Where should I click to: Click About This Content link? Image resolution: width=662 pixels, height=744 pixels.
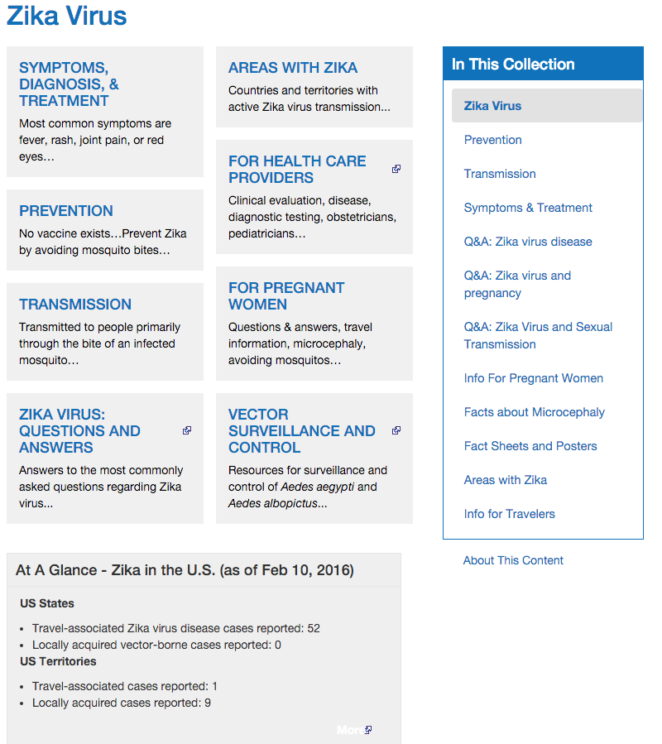click(x=513, y=560)
